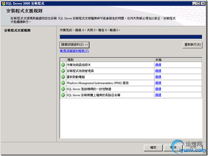Screen dimensions: 208x156
Task: Click the 確定 button
Action: (x=153, y=148)
